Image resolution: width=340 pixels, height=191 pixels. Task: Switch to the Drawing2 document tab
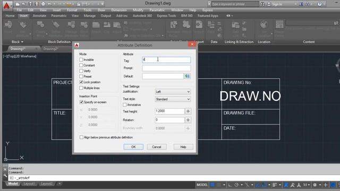pos(51,49)
